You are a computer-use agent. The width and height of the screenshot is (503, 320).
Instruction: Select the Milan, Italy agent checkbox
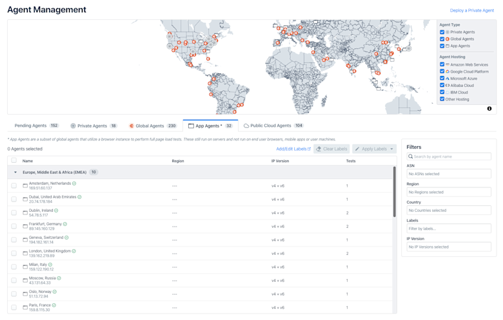click(14, 267)
